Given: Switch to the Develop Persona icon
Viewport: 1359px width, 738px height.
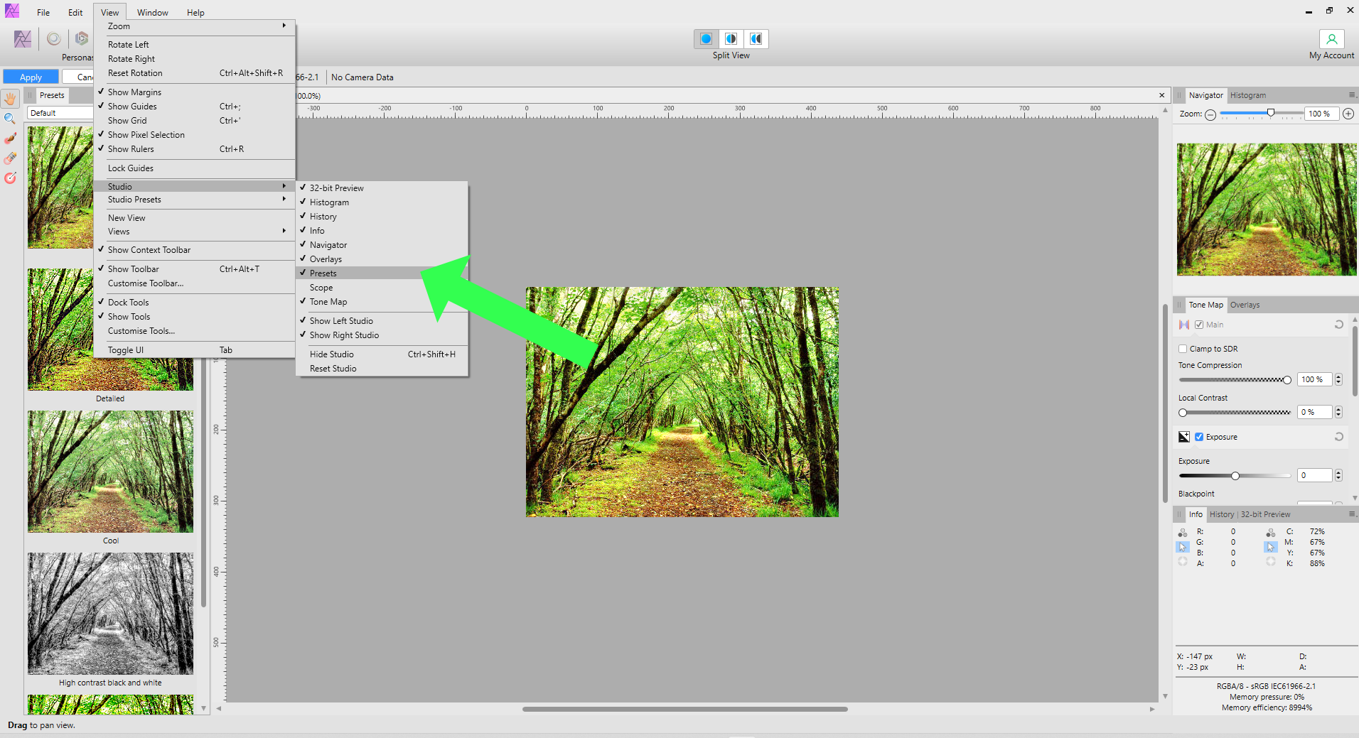Looking at the screenshot, I should [x=82, y=38].
